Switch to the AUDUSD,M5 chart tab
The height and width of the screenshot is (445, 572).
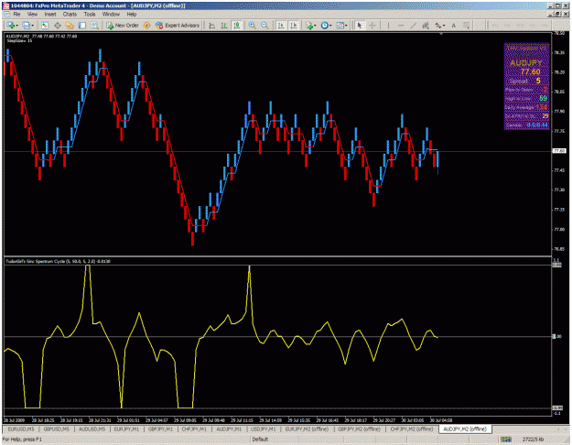tap(92, 429)
